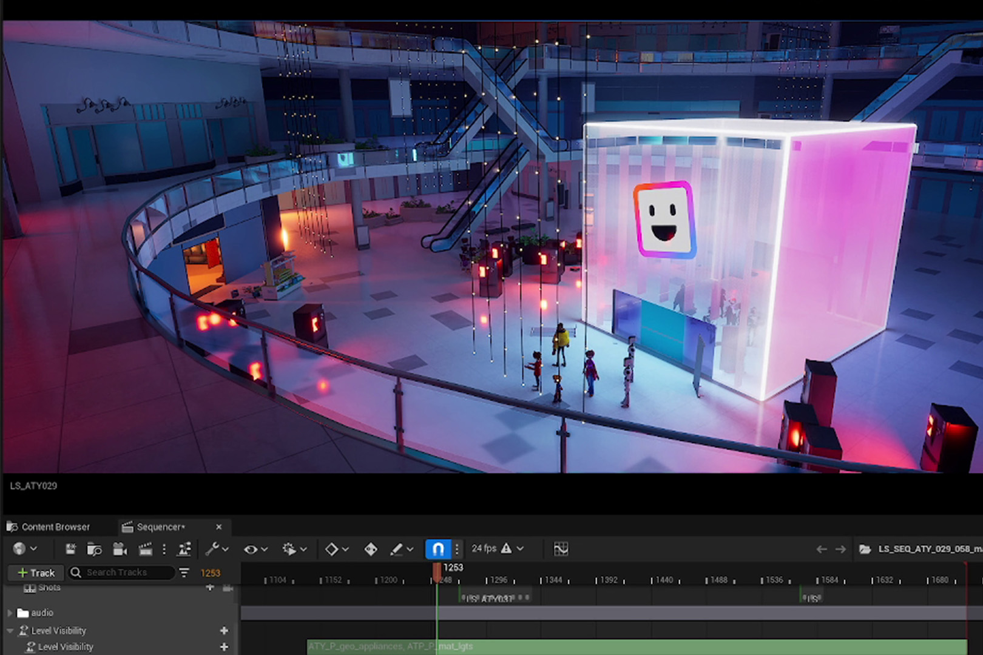
Task: Click the Create Camera icon
Action: 120,549
